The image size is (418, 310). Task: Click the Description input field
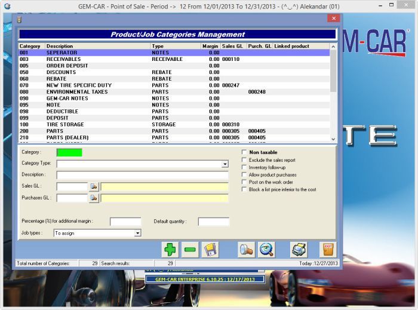(142, 175)
